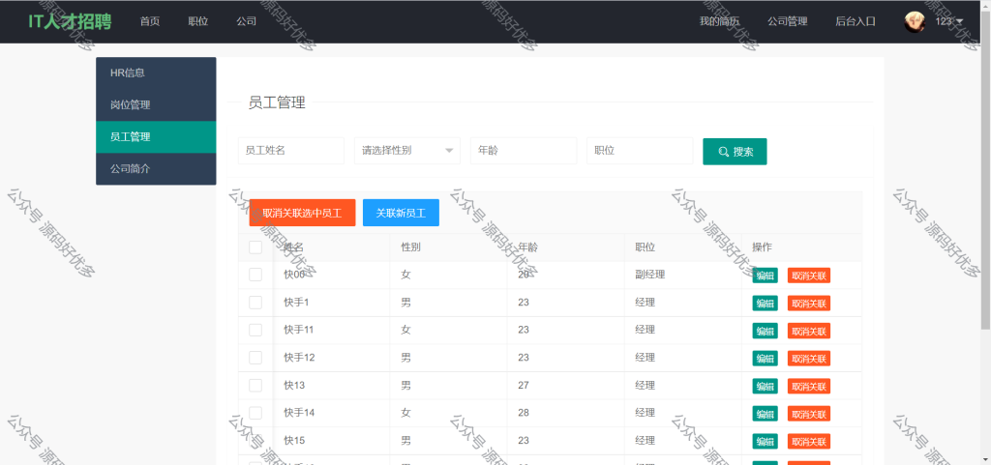The width and height of the screenshot is (991, 465).
Task: Open 后台入口 in top navigation
Action: pyautogui.click(x=856, y=21)
